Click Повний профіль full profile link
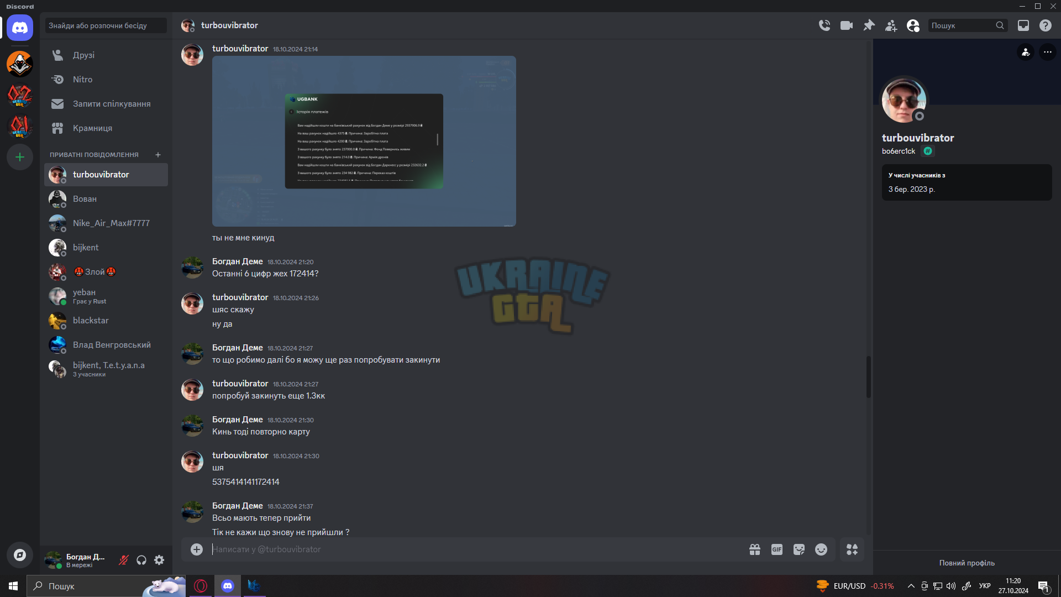1061x597 pixels. 967,563
